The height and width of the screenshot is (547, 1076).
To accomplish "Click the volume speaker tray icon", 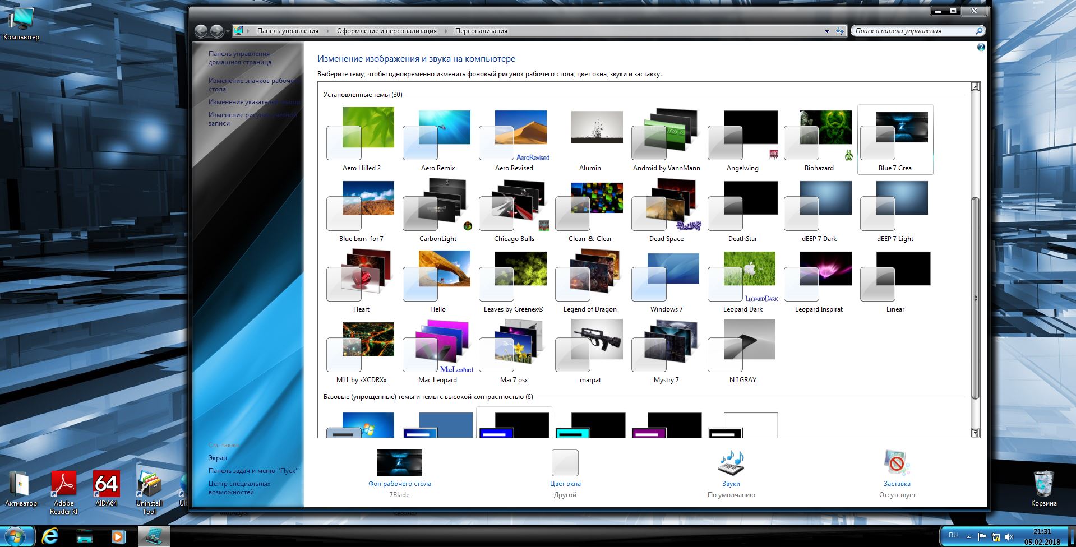I will [x=1009, y=536].
